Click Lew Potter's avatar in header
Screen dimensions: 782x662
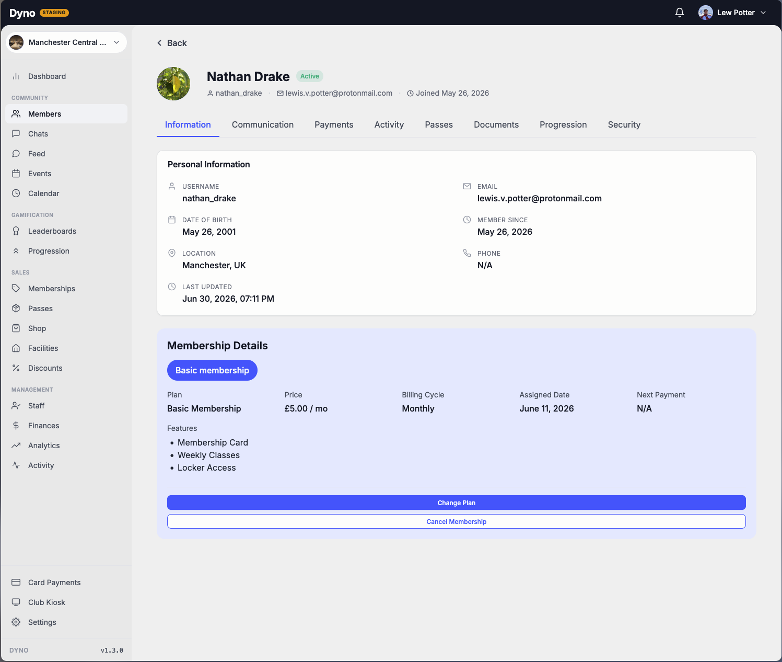click(x=706, y=13)
